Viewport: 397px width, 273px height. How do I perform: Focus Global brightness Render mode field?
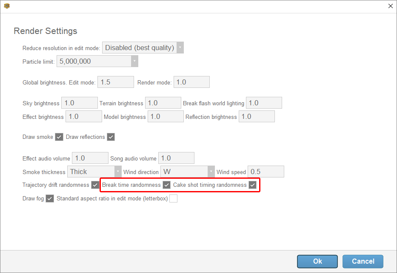click(191, 82)
